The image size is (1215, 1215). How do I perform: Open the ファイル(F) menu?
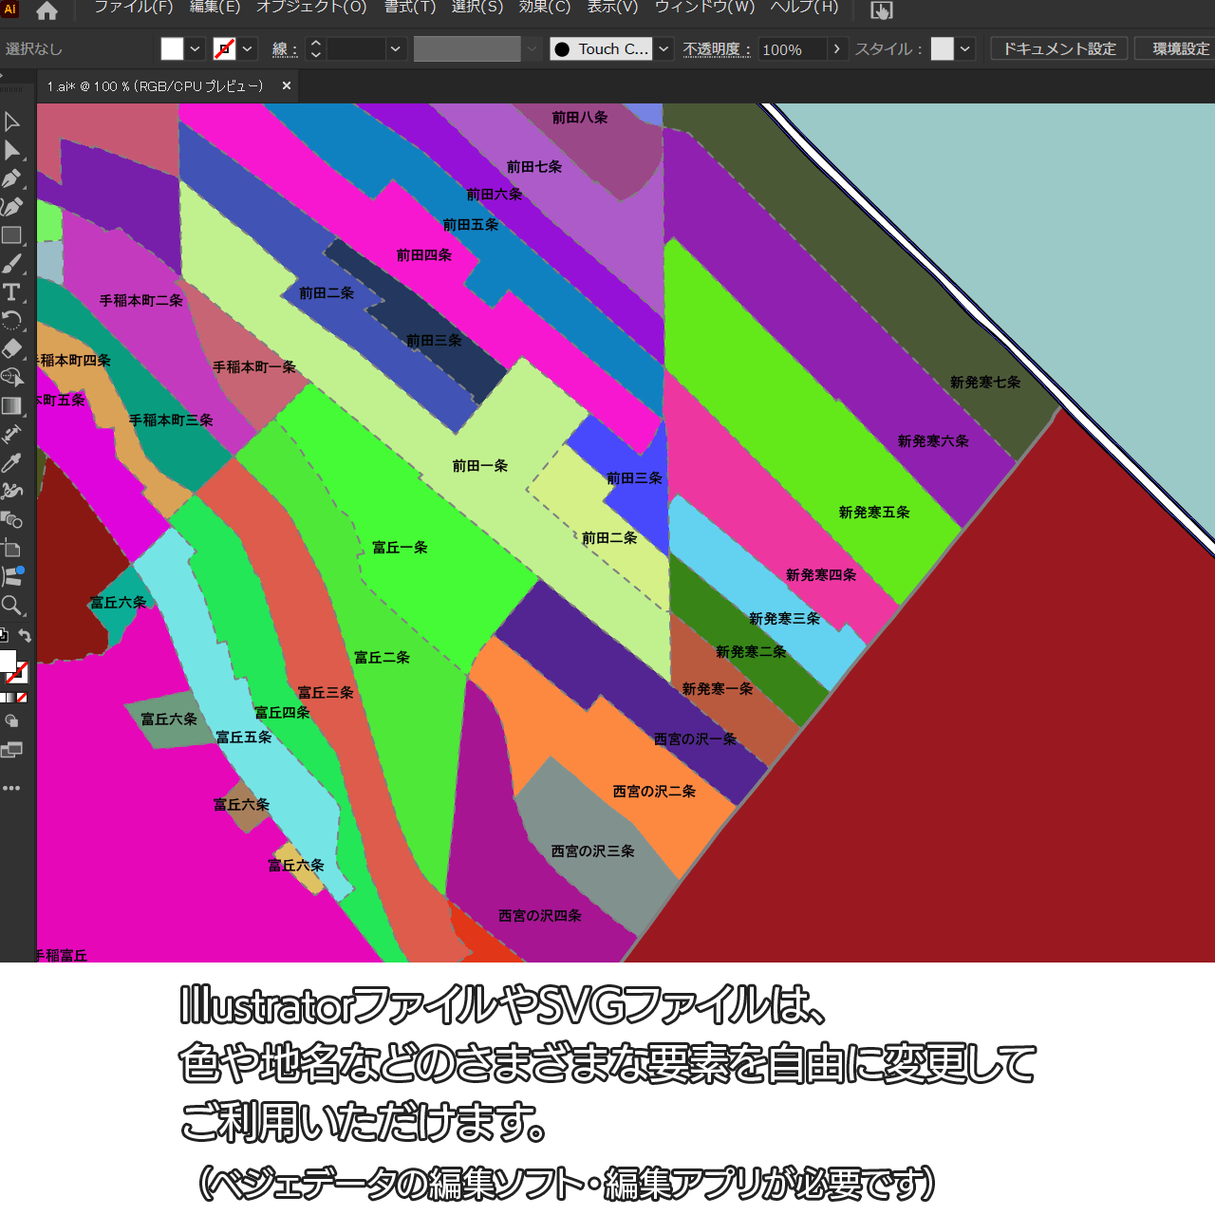(x=133, y=8)
